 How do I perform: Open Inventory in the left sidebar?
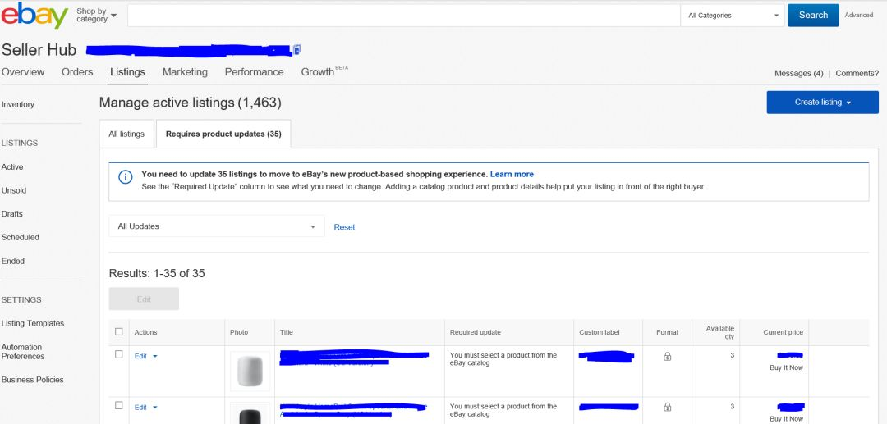click(18, 104)
